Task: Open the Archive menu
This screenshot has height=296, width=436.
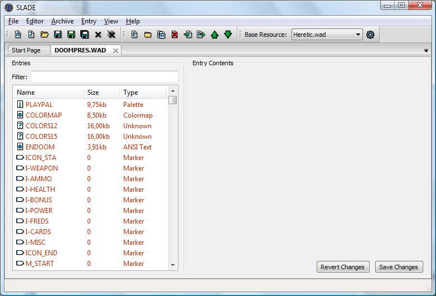Action: pyautogui.click(x=62, y=21)
